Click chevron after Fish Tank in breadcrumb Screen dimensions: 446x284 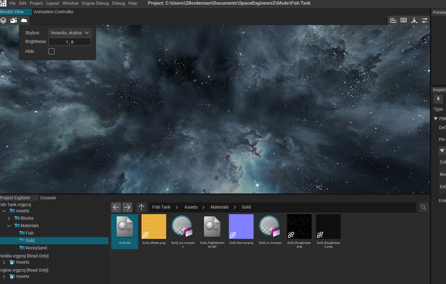(x=177, y=207)
